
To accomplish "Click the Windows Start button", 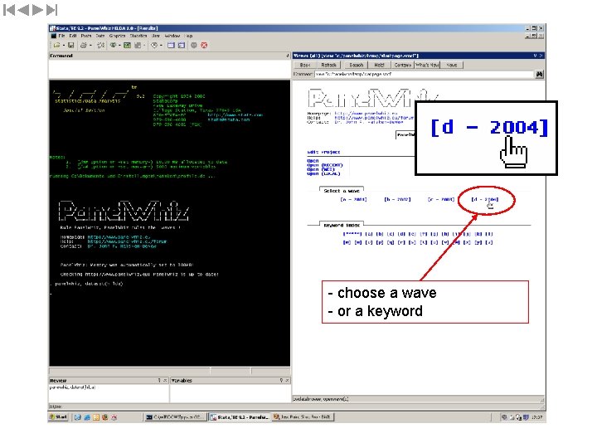I will coord(58,417).
